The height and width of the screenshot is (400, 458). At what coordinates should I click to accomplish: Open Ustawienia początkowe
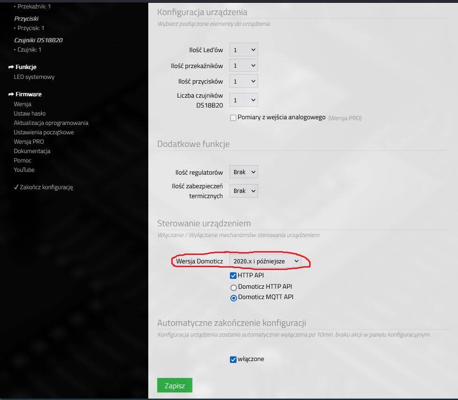[x=44, y=132]
